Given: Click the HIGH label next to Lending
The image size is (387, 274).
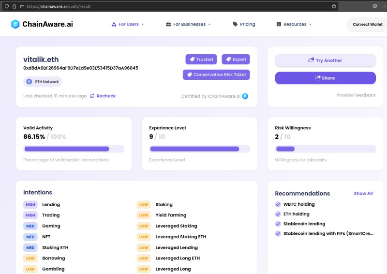Looking at the screenshot, I should 30,205.
